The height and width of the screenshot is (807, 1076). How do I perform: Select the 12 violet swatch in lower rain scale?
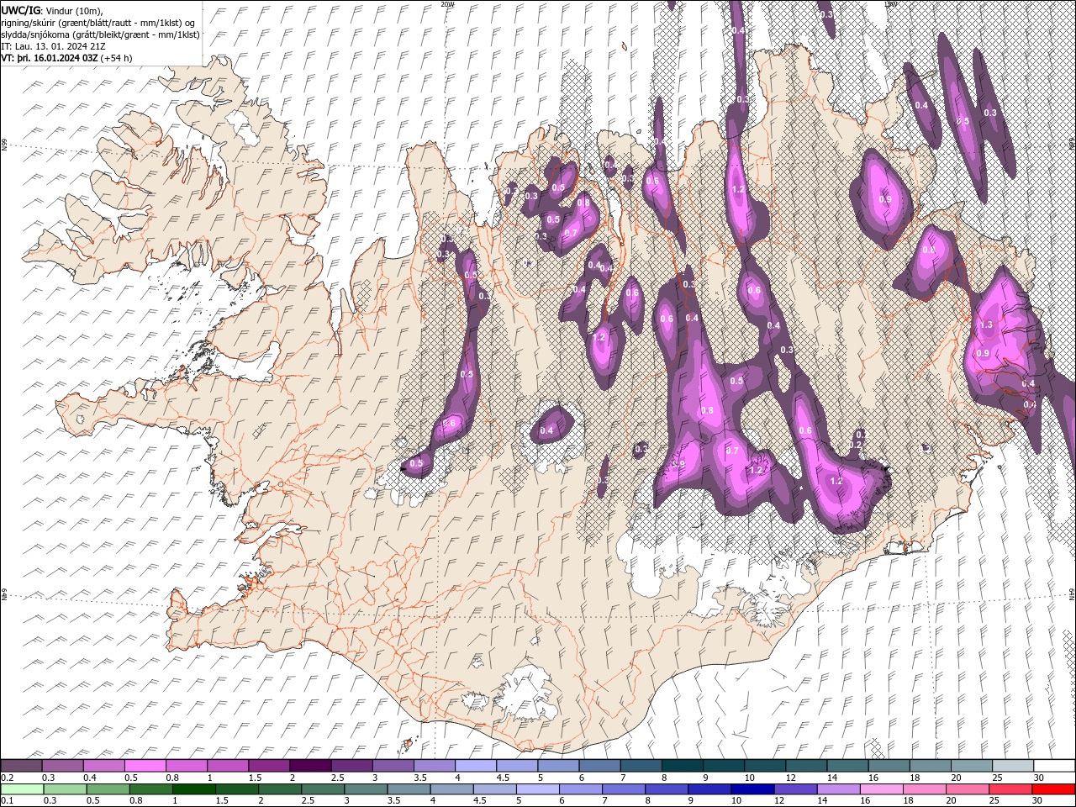[x=794, y=789]
